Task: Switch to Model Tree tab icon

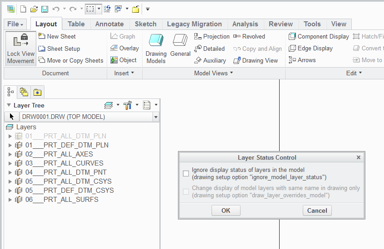Action: [x=10, y=92]
